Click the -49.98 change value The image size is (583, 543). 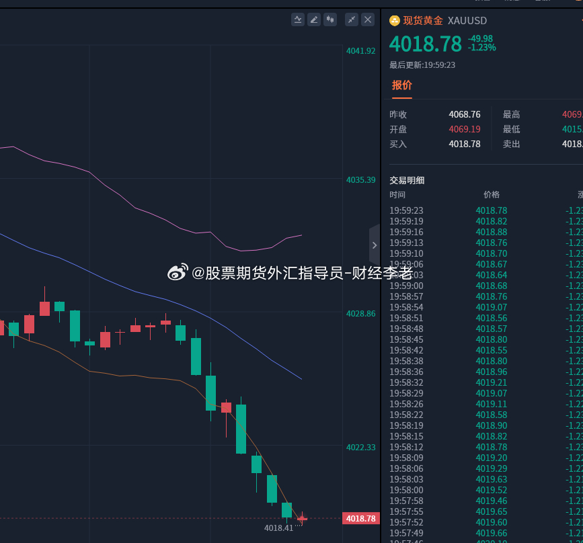480,39
